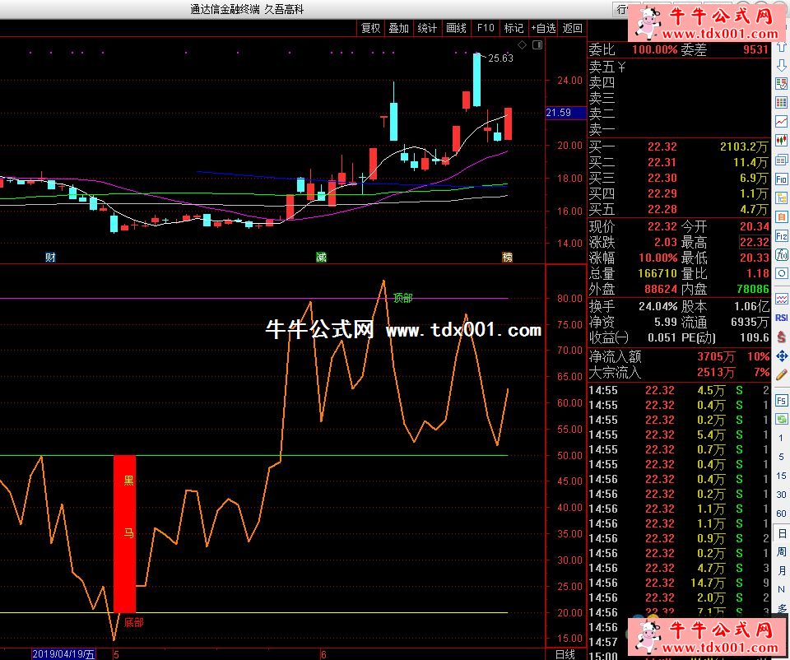Click the F5 chart switch icon
790x660 pixels.
[x=782, y=401]
